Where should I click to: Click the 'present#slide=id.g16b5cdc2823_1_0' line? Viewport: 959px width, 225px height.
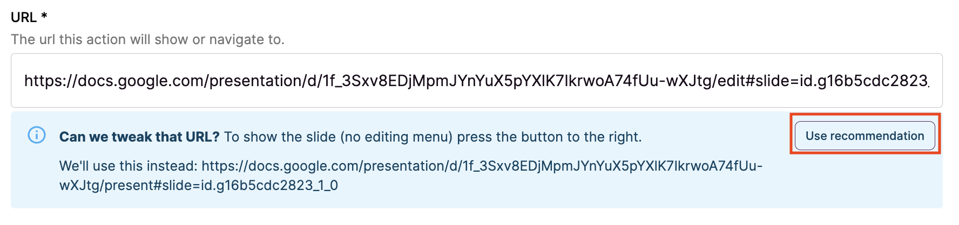(221, 186)
